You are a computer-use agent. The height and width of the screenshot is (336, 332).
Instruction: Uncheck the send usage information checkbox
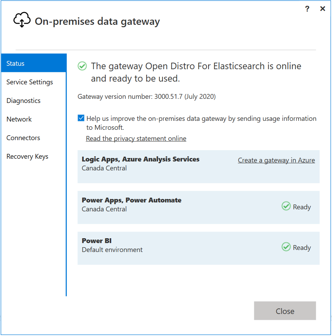(81, 118)
